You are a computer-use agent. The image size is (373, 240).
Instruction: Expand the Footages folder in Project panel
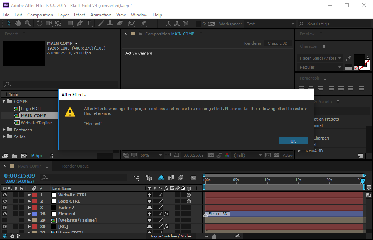[4, 130]
